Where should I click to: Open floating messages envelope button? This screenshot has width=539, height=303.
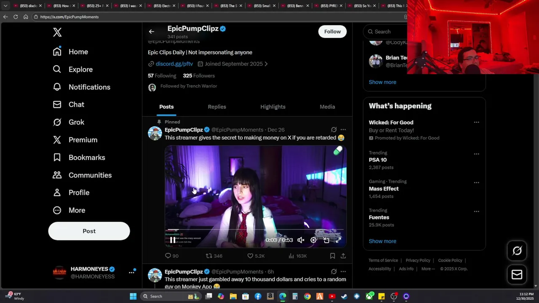click(517, 275)
